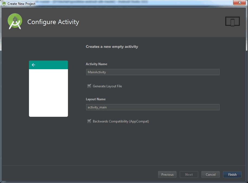Screen dimensions: 248x183
Task: Finish creating the project
Action: pyautogui.click(x=232, y=174)
